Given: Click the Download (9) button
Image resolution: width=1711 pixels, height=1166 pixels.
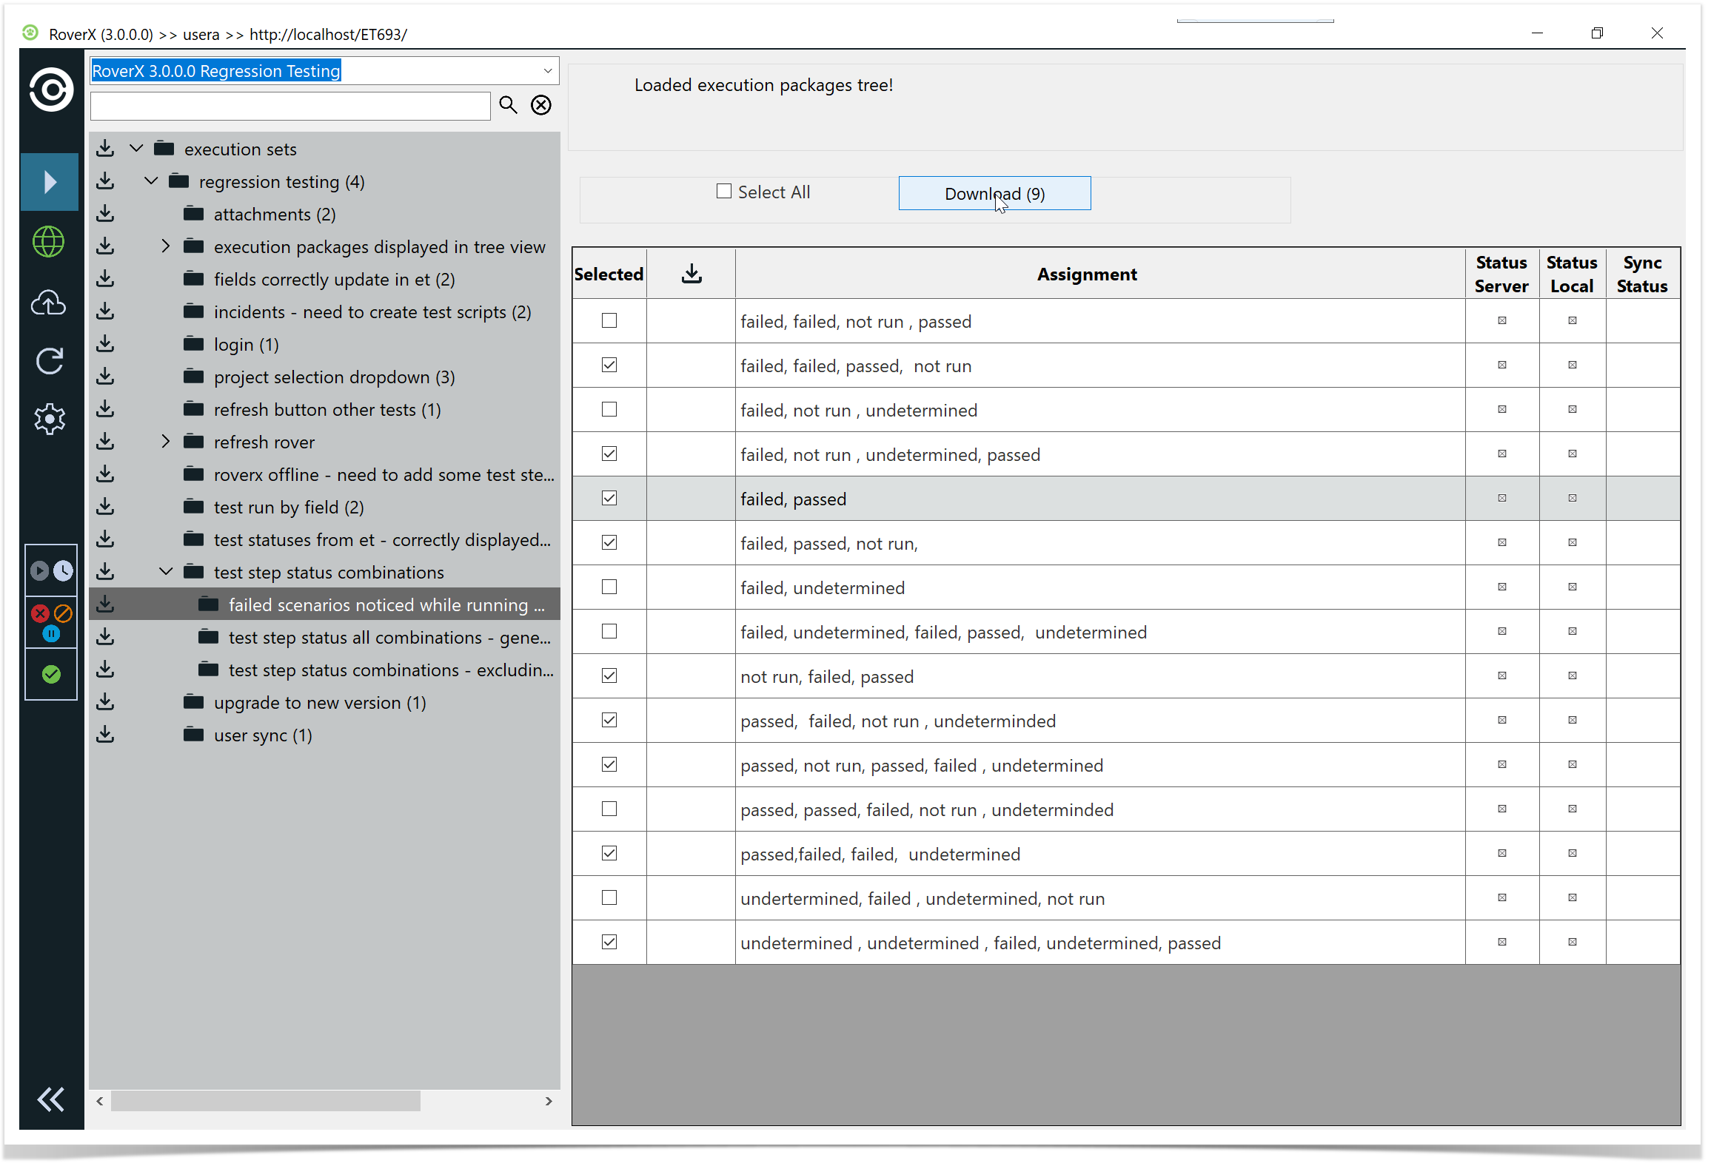Looking at the screenshot, I should click(x=994, y=194).
